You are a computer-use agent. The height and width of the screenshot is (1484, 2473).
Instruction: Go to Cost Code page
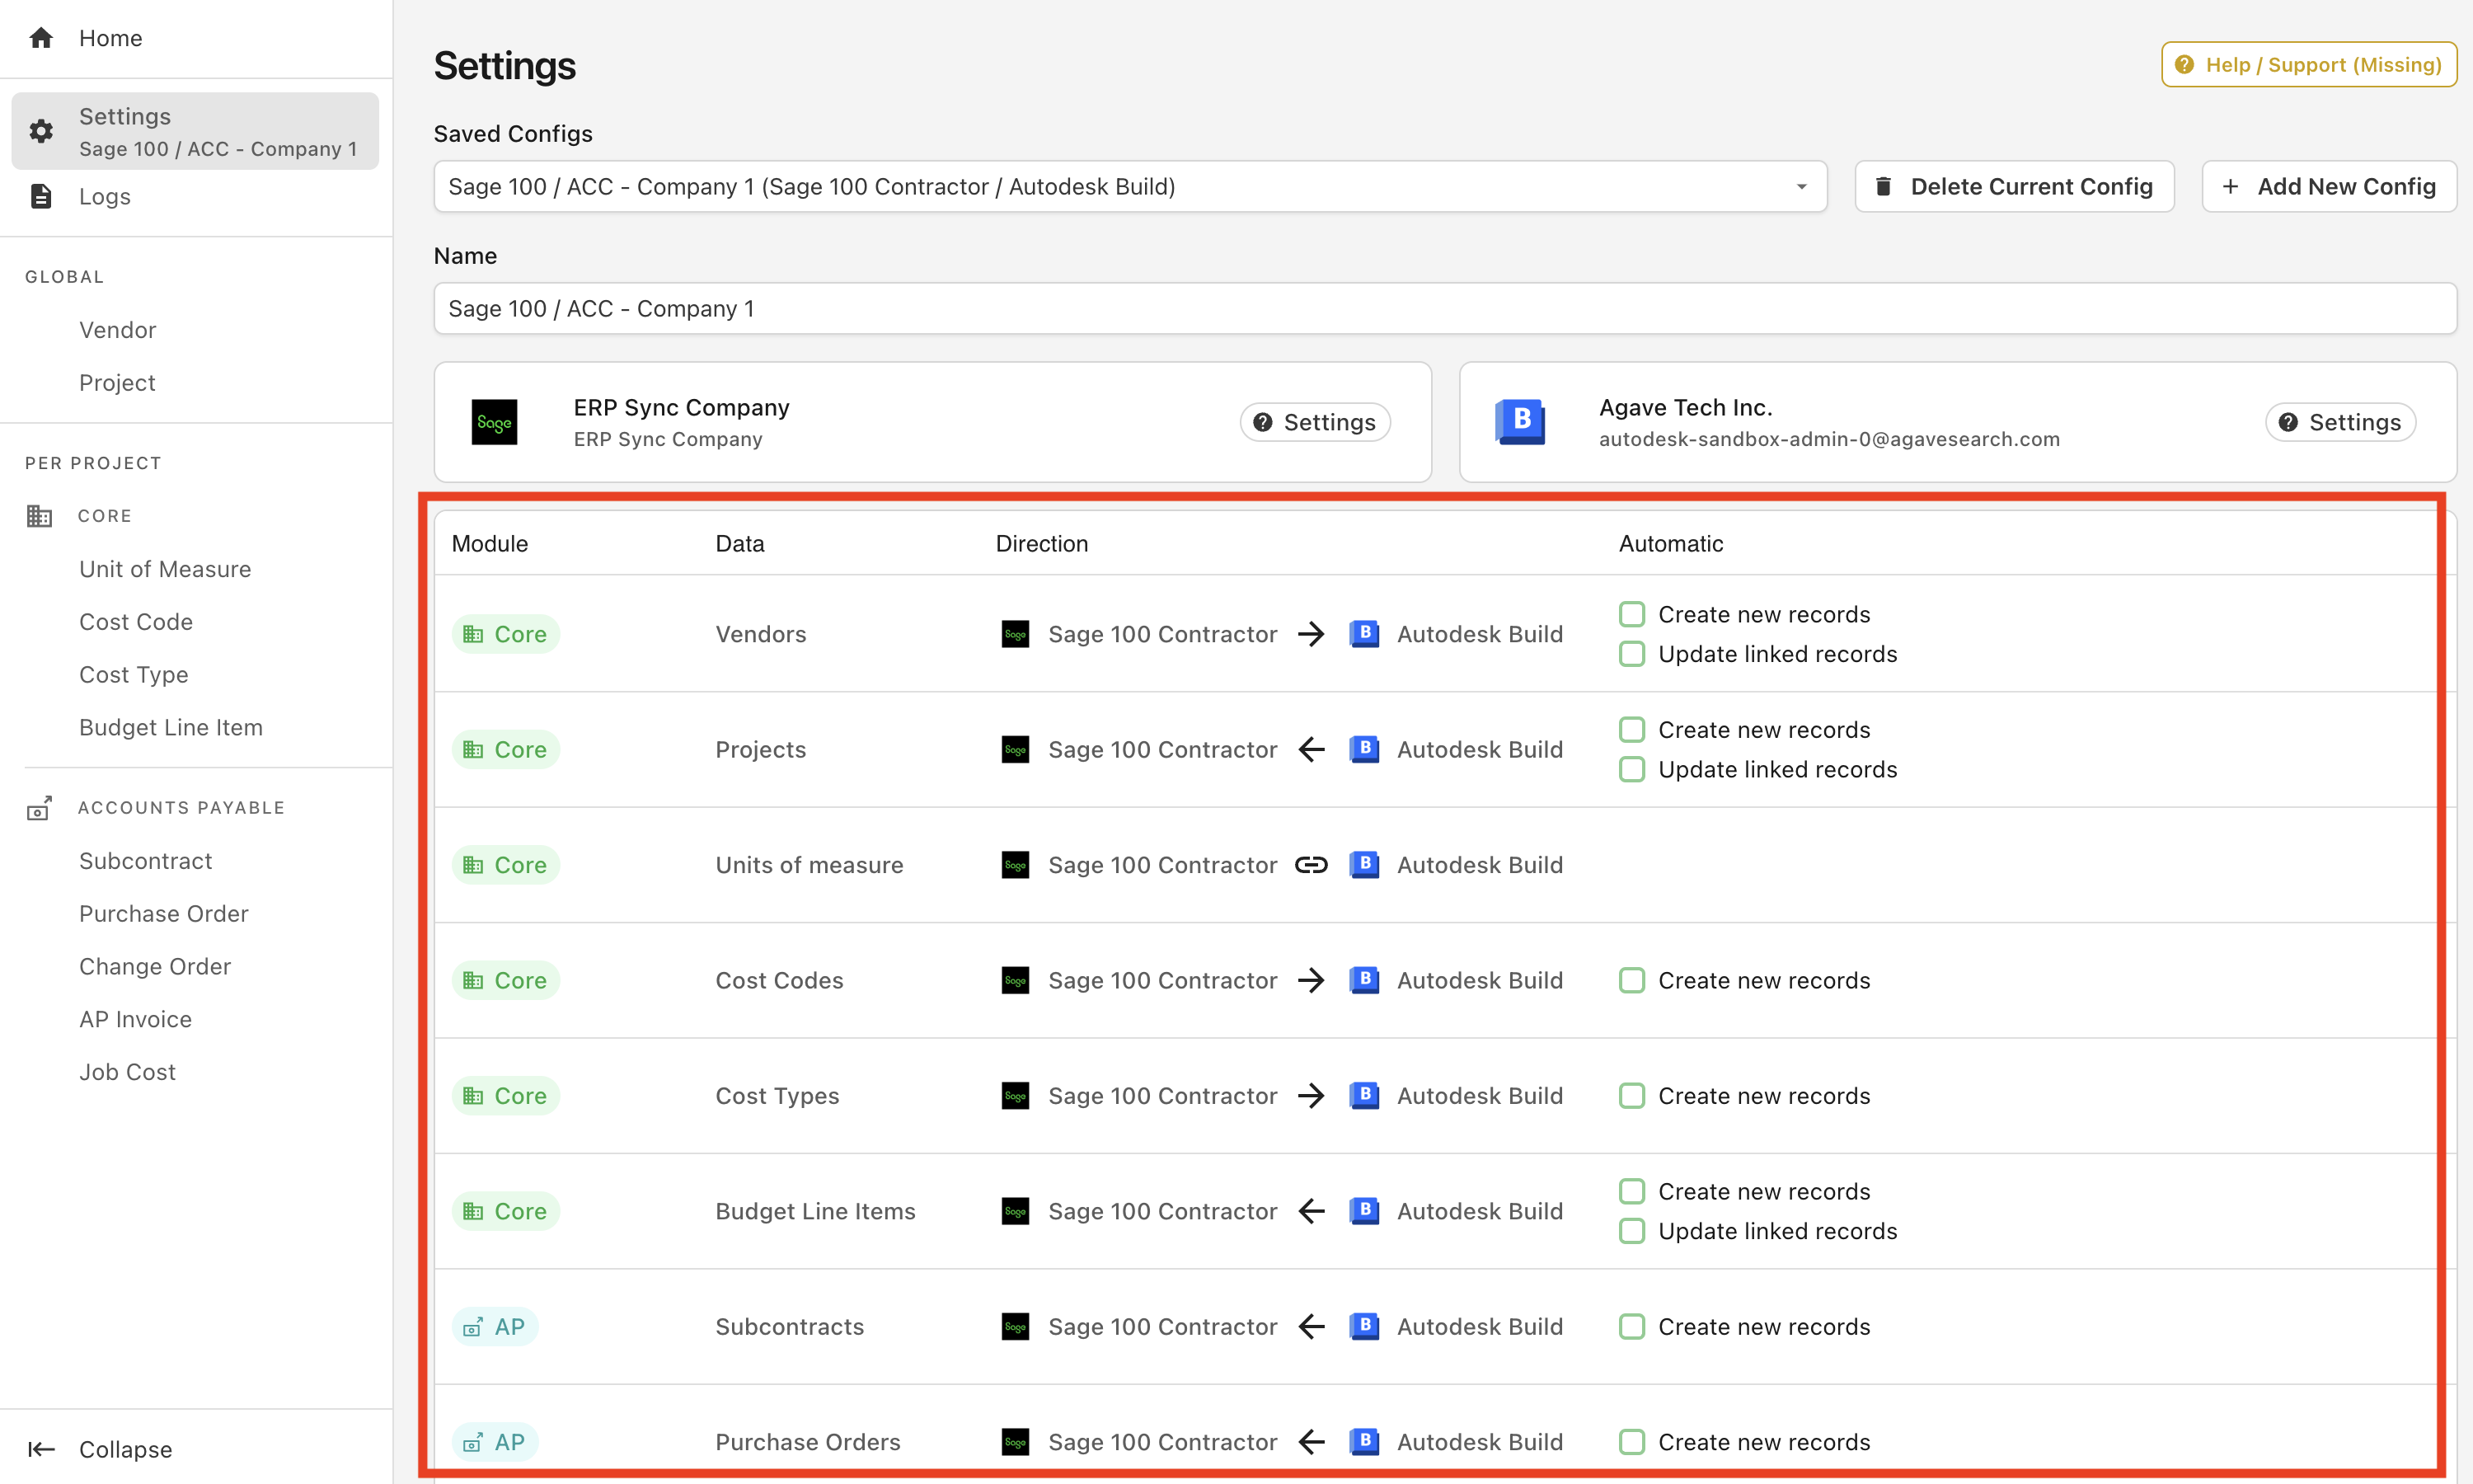click(136, 622)
